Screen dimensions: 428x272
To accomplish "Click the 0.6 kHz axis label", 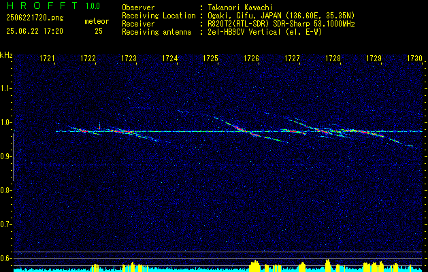I will [5, 258].
